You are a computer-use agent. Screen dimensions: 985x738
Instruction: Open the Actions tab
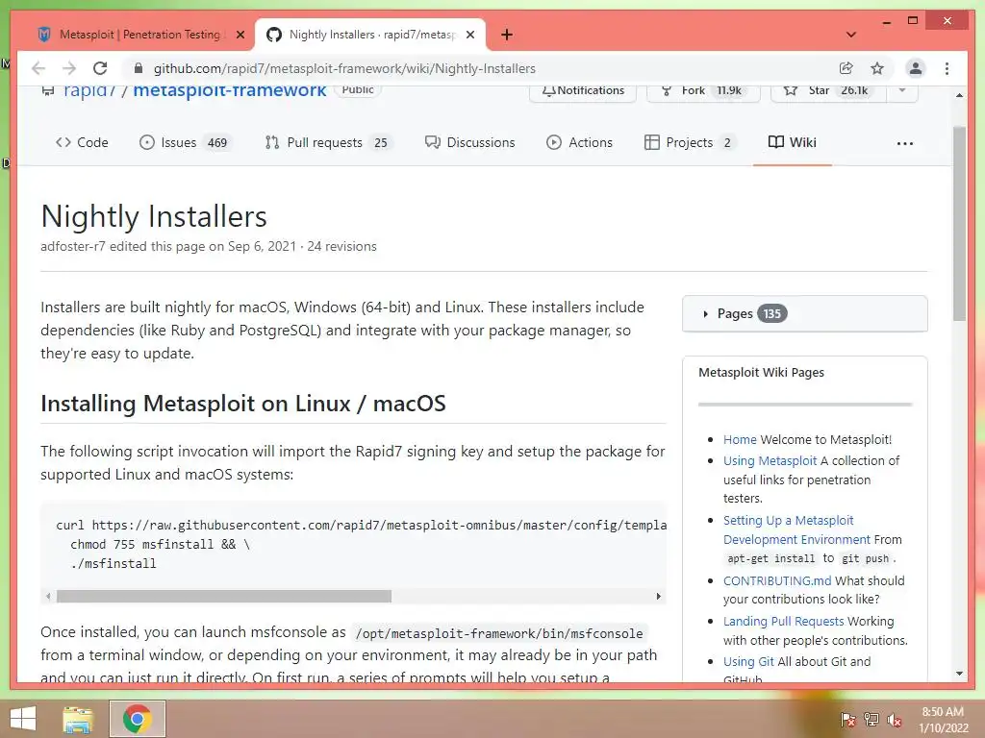(x=579, y=142)
